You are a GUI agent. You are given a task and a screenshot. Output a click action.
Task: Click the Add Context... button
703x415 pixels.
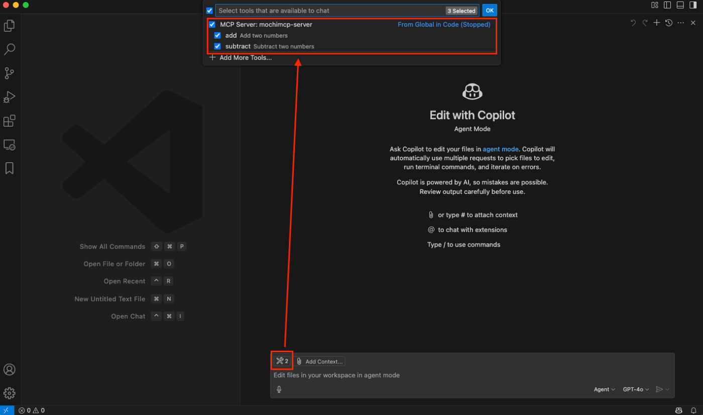tap(320, 362)
